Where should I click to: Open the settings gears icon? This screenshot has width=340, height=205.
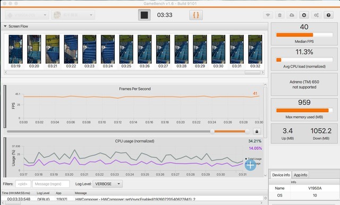[x=317, y=15]
